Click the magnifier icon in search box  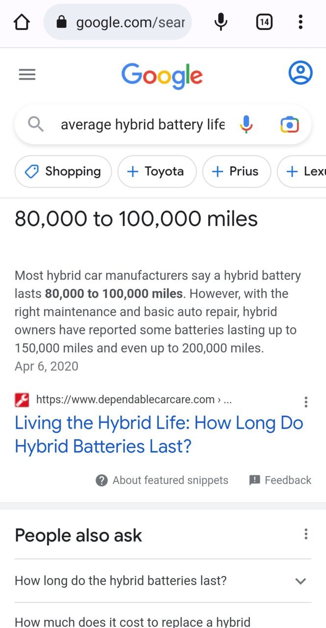pyautogui.click(x=35, y=124)
